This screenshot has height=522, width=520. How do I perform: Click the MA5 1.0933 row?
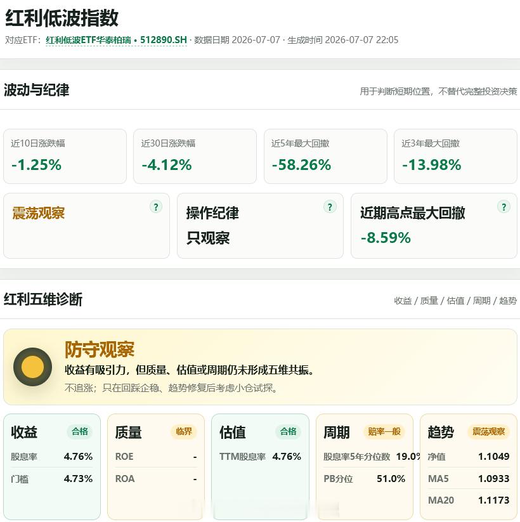coord(469,478)
